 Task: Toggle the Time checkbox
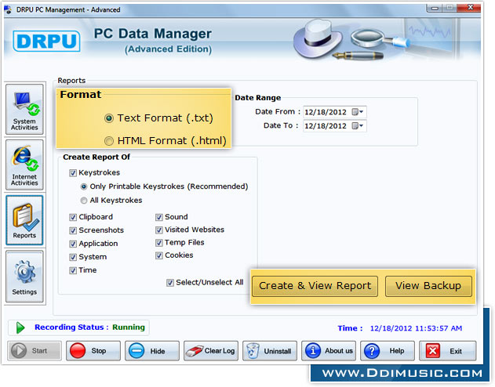click(x=73, y=270)
